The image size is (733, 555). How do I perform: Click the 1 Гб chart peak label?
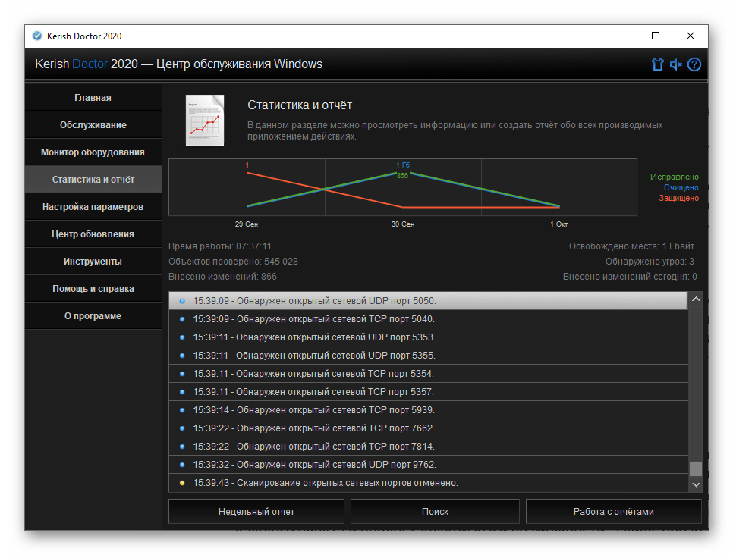402,165
